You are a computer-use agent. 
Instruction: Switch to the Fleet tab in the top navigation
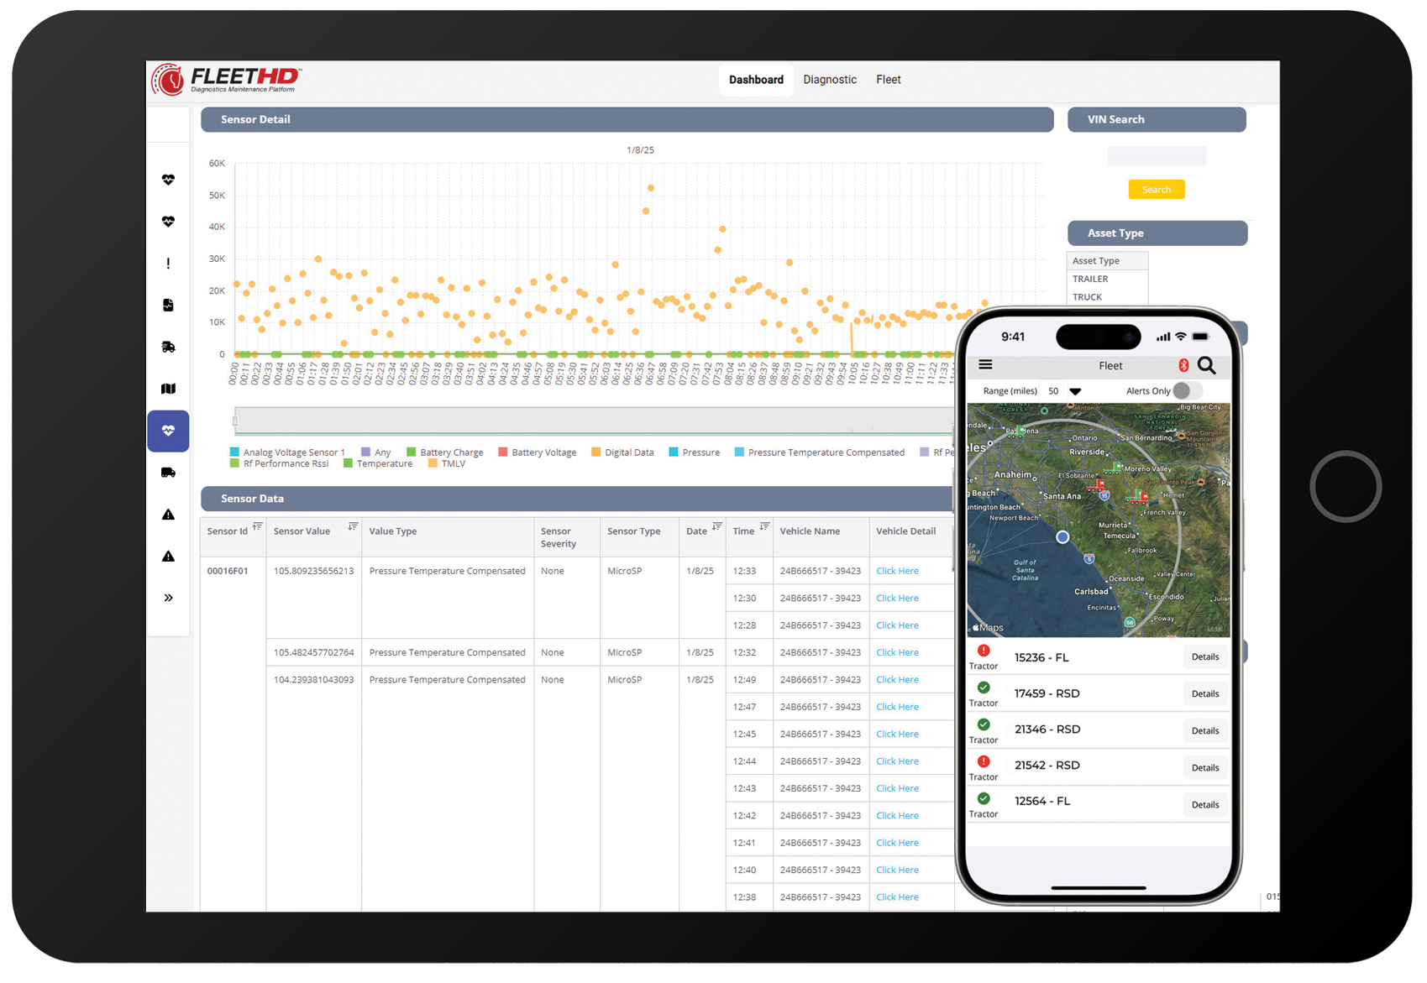pyautogui.click(x=888, y=80)
